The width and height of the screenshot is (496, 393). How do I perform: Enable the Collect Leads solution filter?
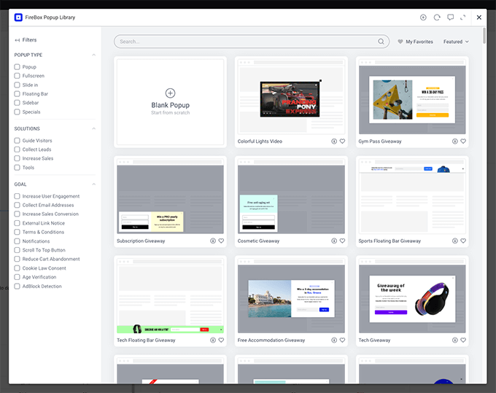pyautogui.click(x=17, y=149)
